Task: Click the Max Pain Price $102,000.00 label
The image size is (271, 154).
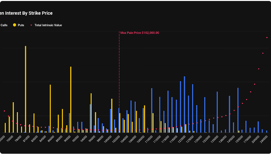Action: 139,33
